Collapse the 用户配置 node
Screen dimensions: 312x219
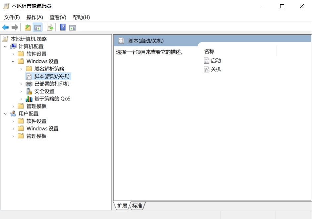5,114
